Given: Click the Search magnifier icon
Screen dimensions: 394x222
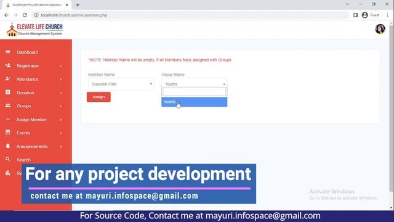Looking at the screenshot, I should tap(8, 159).
